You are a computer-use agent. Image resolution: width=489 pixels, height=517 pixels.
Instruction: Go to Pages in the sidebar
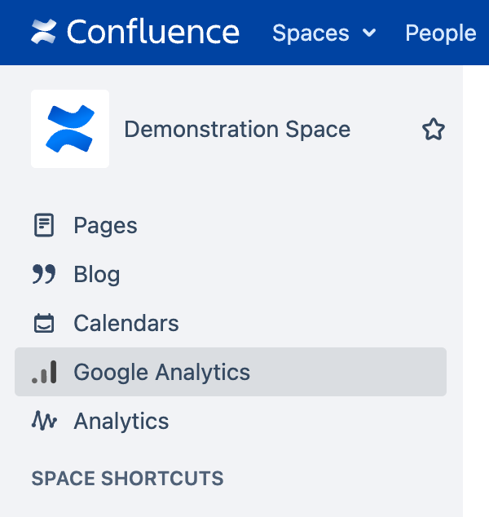click(x=105, y=225)
